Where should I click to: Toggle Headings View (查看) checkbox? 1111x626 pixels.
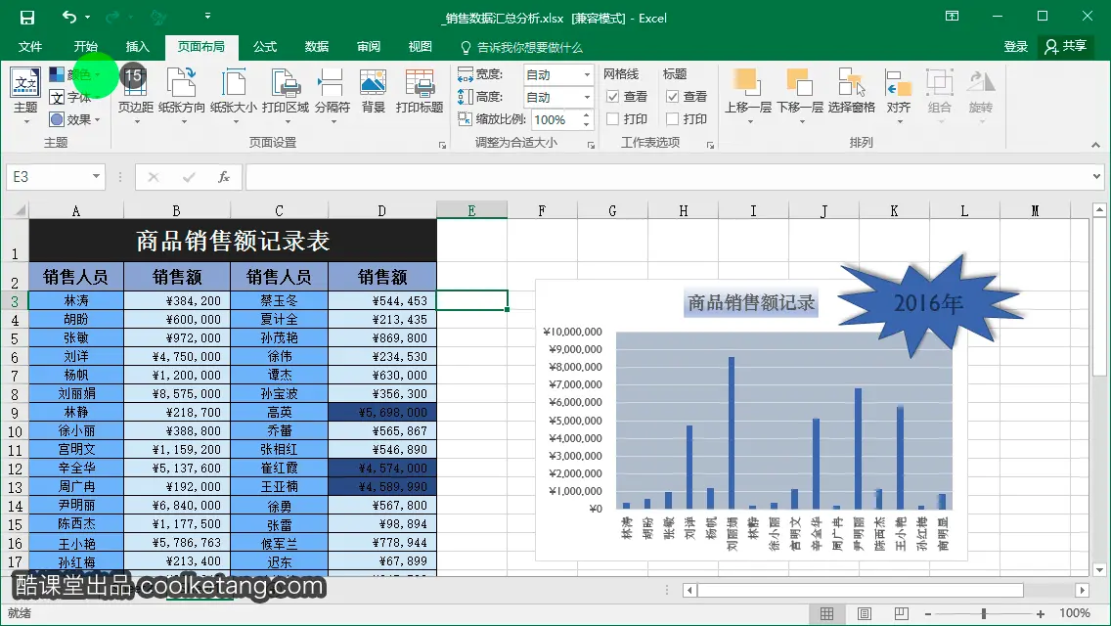(673, 97)
